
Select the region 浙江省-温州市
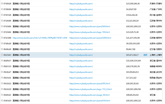pyautogui.click(x=156, y=61)
